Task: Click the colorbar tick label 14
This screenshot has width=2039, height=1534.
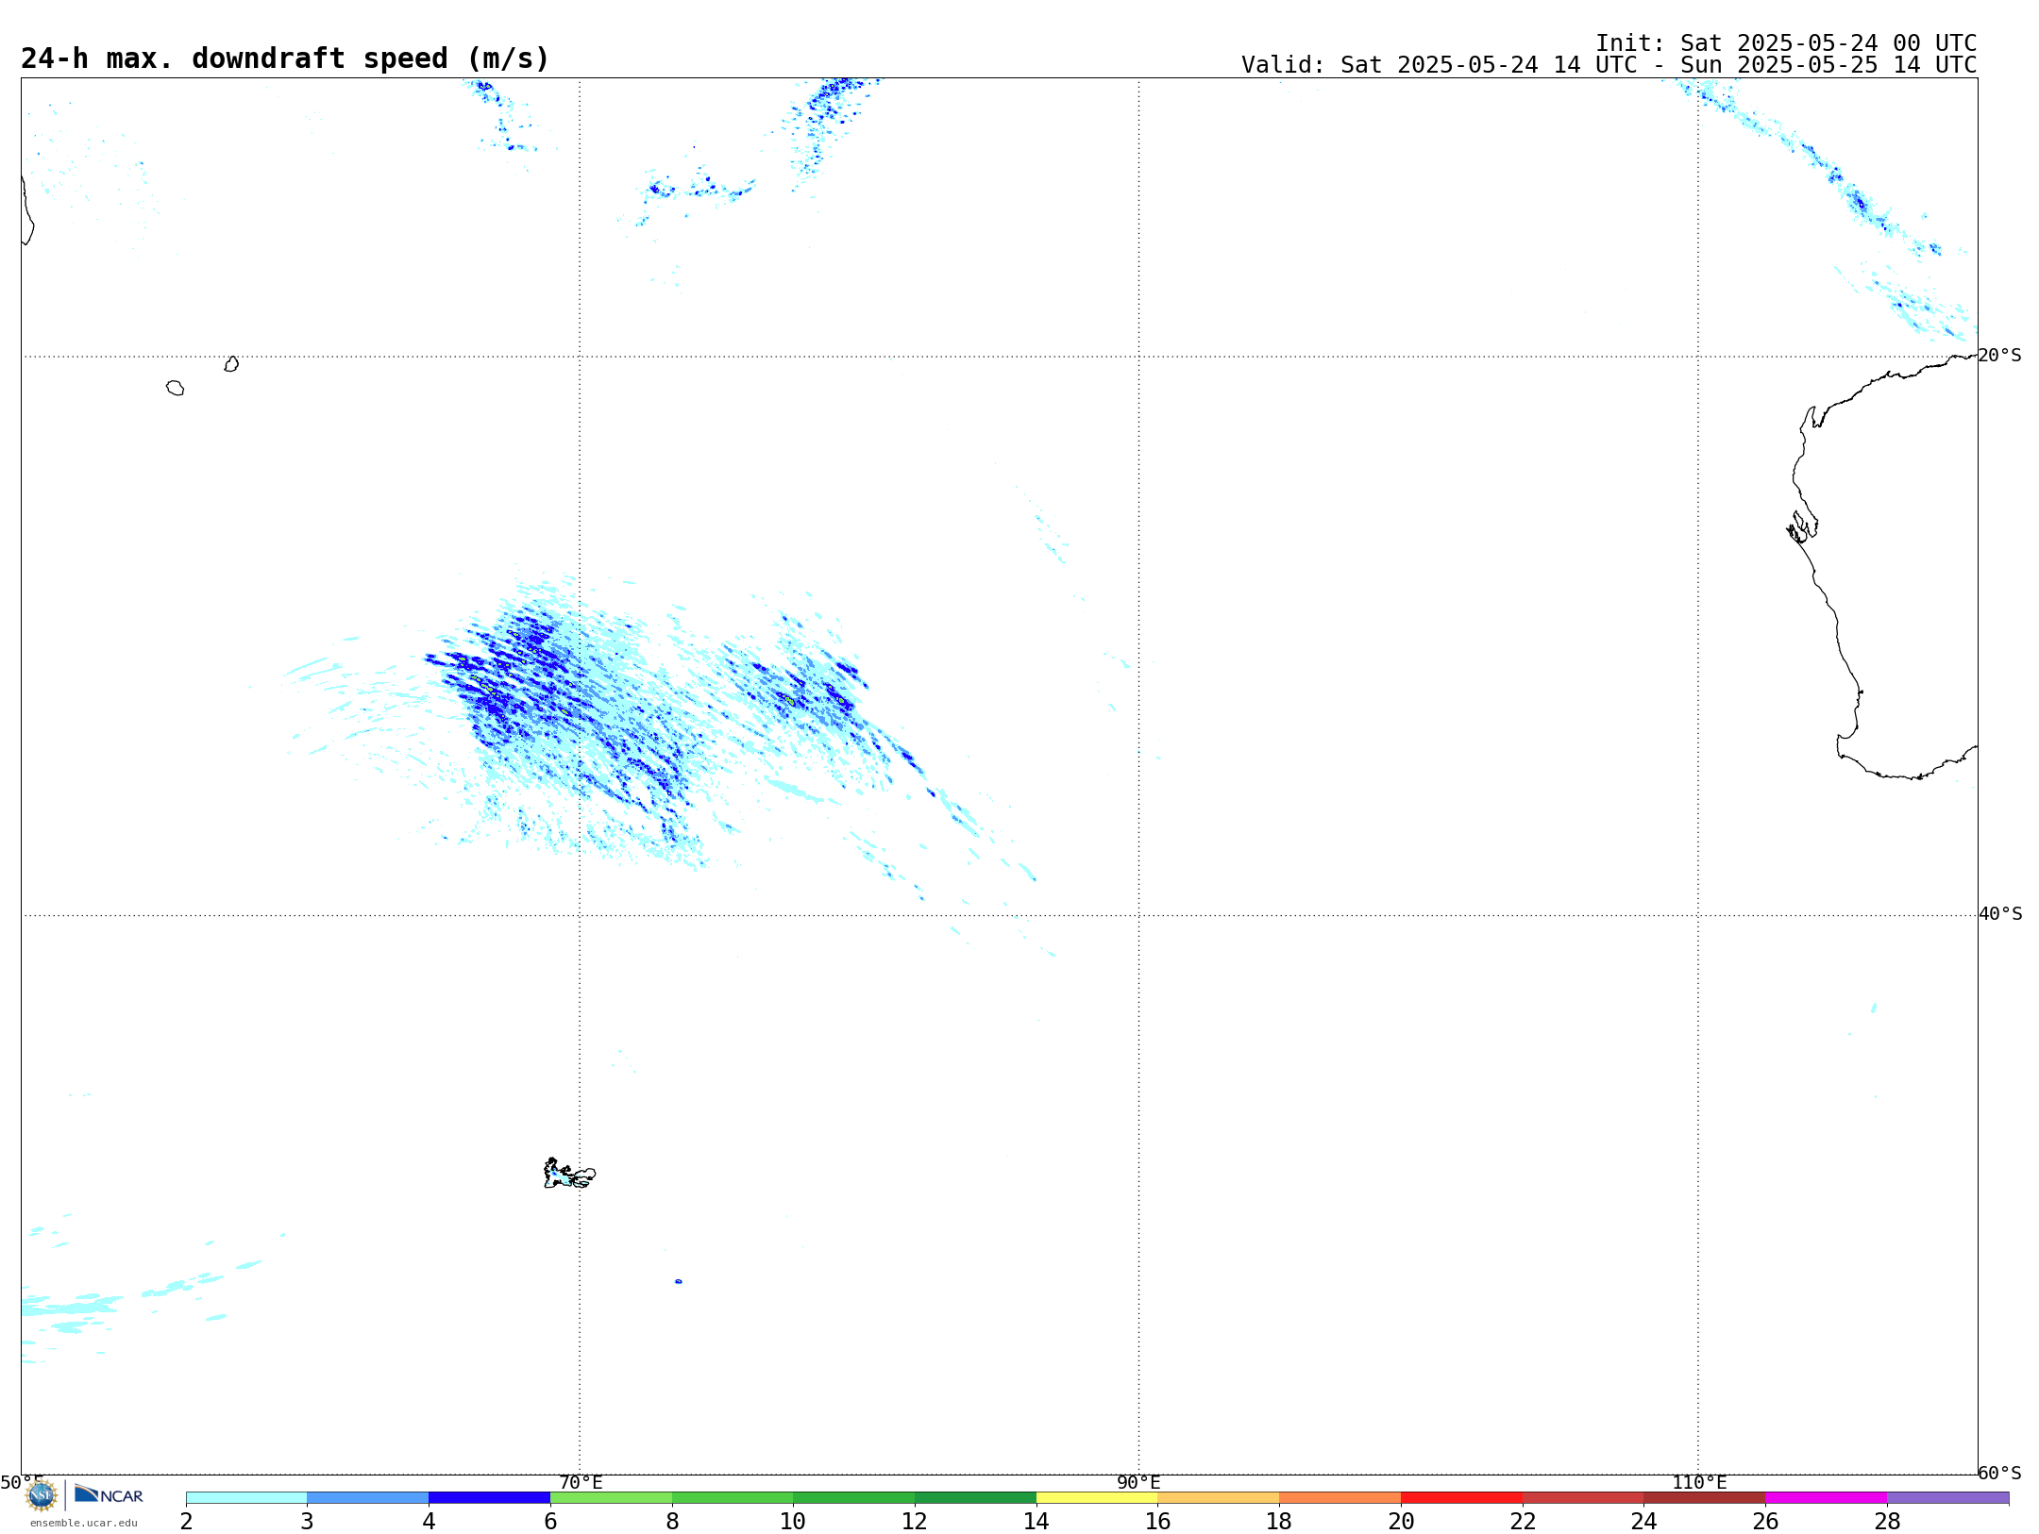Action: click(x=1036, y=1521)
